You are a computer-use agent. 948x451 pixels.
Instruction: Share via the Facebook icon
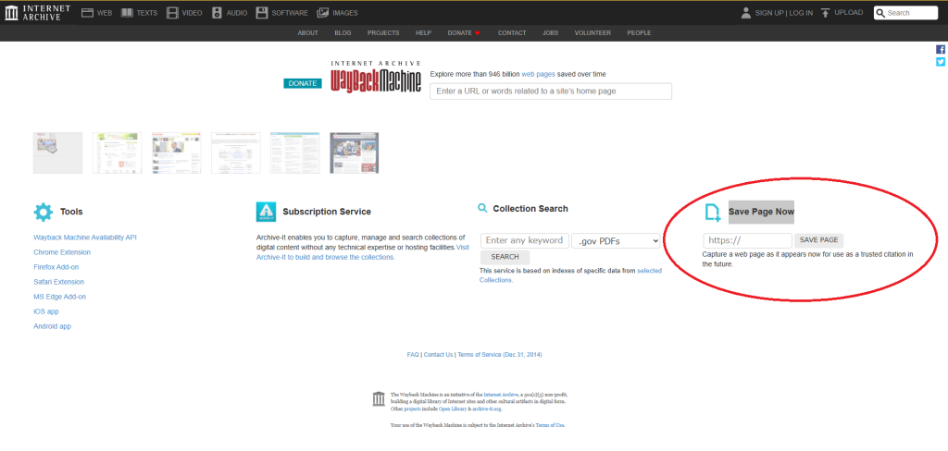point(941,50)
